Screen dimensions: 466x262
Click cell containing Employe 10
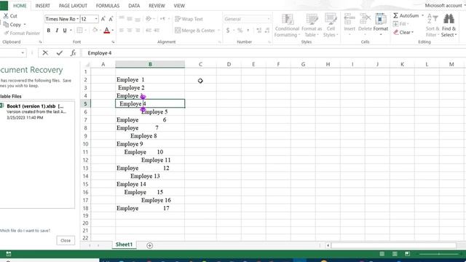(x=150, y=152)
